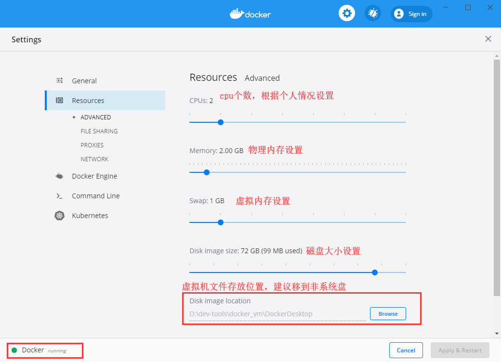Viewport: 501px width, 362px height.
Task: Click the Command Line prompt icon
Action: [x=59, y=196]
